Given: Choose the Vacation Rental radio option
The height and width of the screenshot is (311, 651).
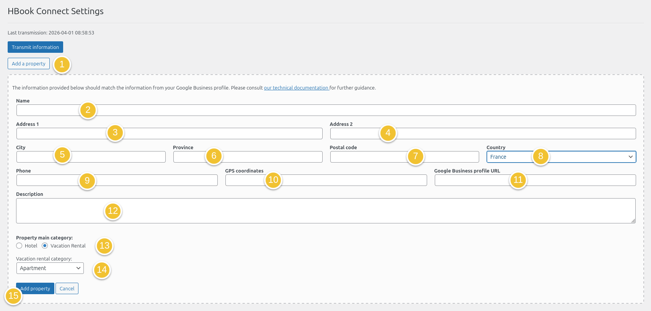Looking at the screenshot, I should (x=45, y=246).
